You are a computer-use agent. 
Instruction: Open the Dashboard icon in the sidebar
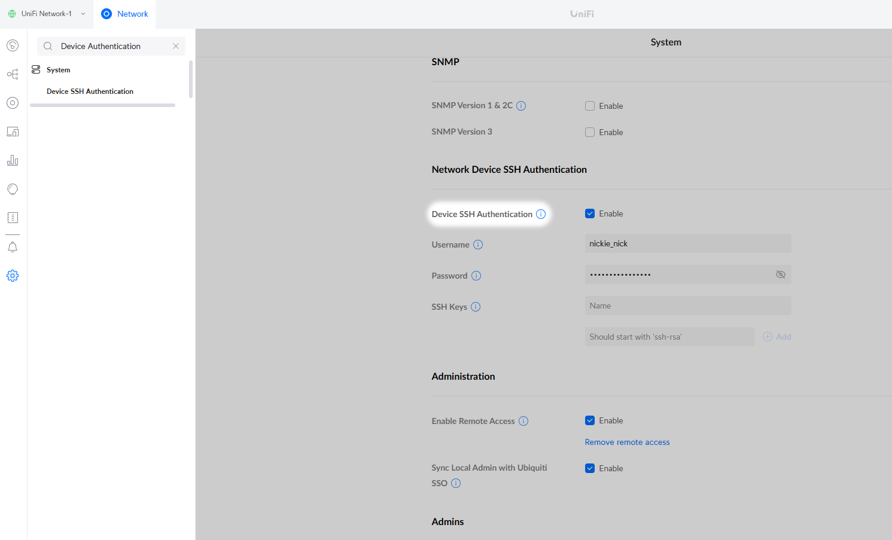[x=13, y=45]
